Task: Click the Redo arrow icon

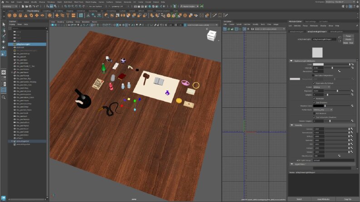Action: click(37, 6)
